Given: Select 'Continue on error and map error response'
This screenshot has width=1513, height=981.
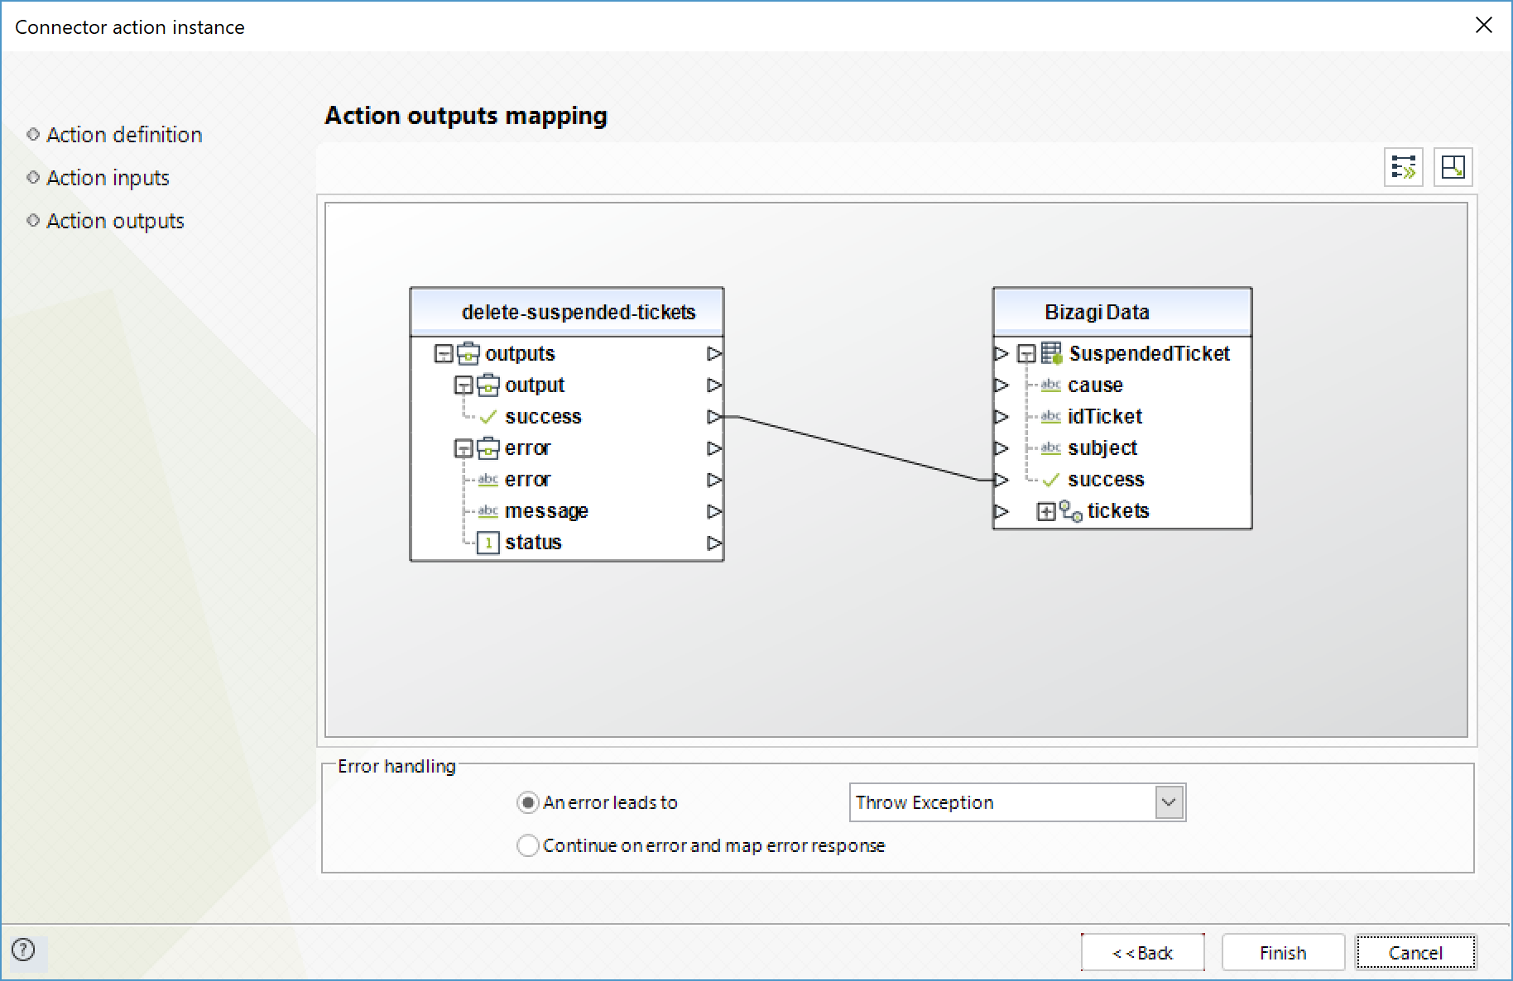Looking at the screenshot, I should pyautogui.click(x=527, y=845).
